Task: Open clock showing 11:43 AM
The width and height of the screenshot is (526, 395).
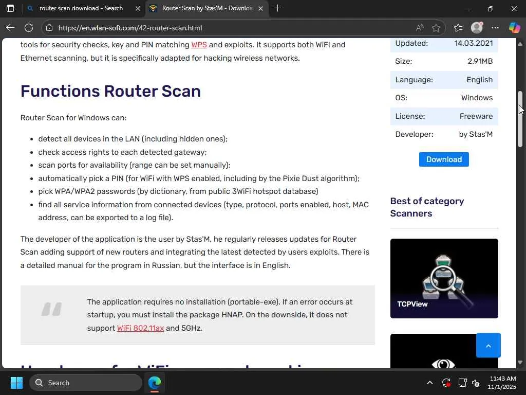Action: pyautogui.click(x=502, y=383)
